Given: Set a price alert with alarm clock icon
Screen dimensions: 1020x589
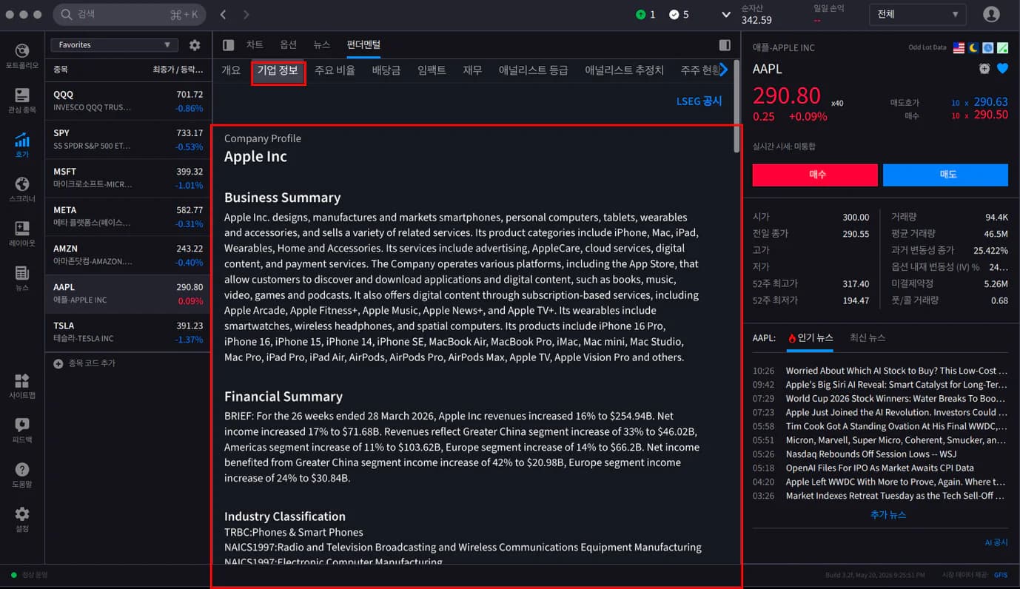Looking at the screenshot, I should 984,69.
